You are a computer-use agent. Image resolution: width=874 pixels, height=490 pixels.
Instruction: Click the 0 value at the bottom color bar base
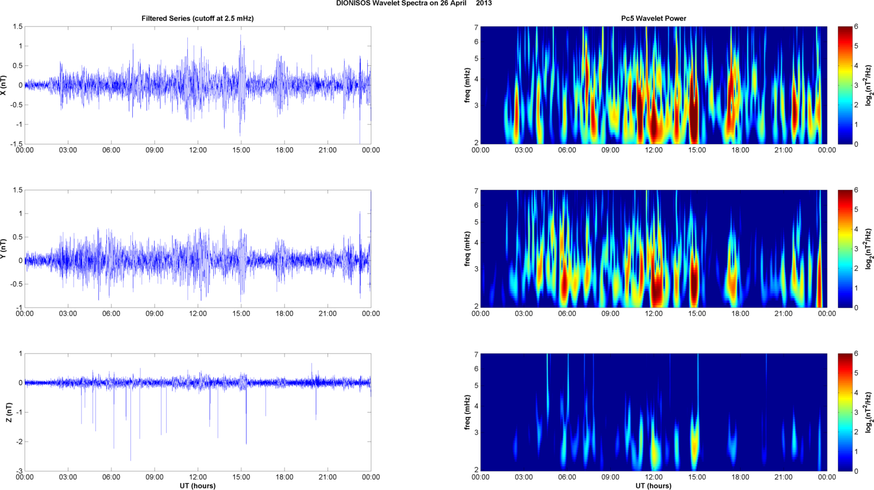click(x=856, y=471)
